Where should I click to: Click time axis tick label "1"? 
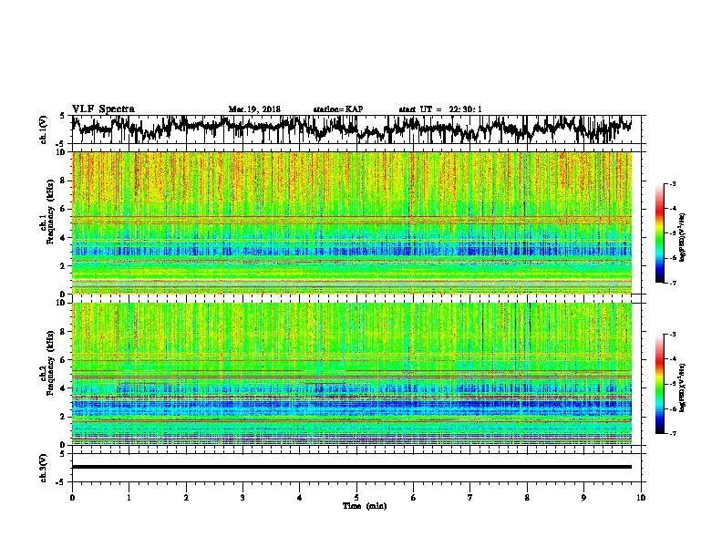coord(129,498)
